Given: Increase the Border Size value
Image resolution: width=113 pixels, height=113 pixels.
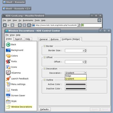Looking at the screenshot, I should pos(85,50).
